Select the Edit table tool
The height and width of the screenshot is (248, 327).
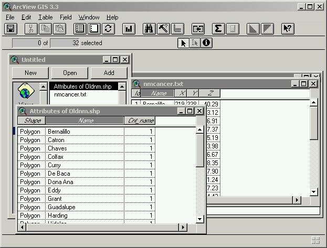pos(195,43)
